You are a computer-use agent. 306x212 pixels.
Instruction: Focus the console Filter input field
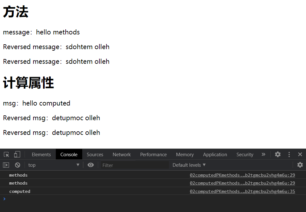pos(135,165)
